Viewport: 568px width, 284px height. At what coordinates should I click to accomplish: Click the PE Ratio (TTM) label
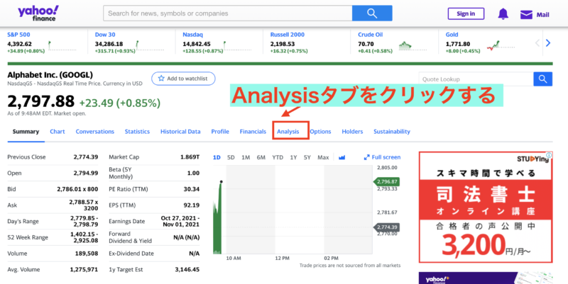[x=129, y=189]
